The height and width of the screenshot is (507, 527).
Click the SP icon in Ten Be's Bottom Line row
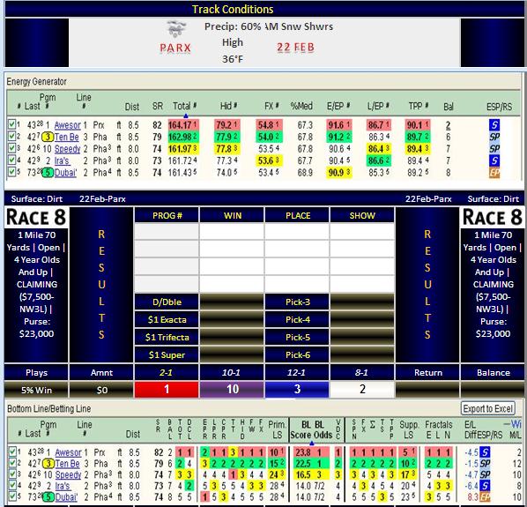click(485, 463)
